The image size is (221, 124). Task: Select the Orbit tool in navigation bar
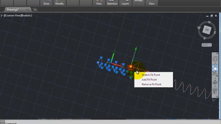click(x=215, y=82)
